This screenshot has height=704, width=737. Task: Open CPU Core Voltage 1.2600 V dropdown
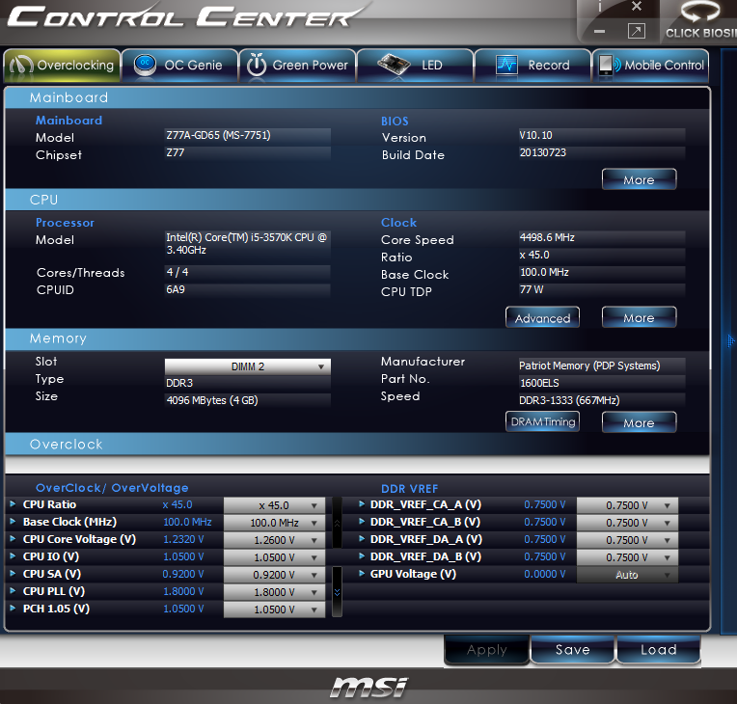275,540
